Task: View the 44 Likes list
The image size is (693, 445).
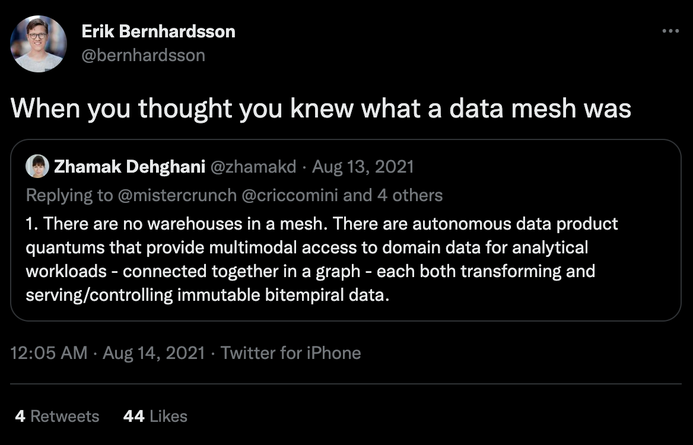Action: point(155,417)
